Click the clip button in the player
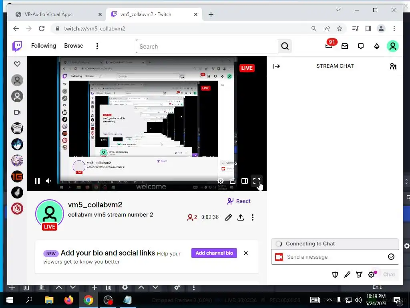The height and width of the screenshot is (308, 410). coord(233,181)
